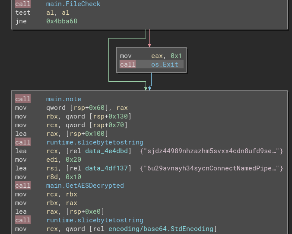292x234 pixels.
Task: Select the jne target address 0x4bba68
Action: (x=62, y=21)
